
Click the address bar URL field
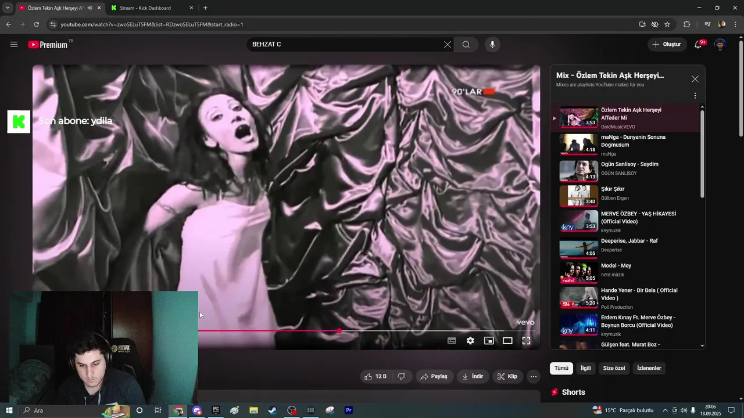click(x=343, y=24)
